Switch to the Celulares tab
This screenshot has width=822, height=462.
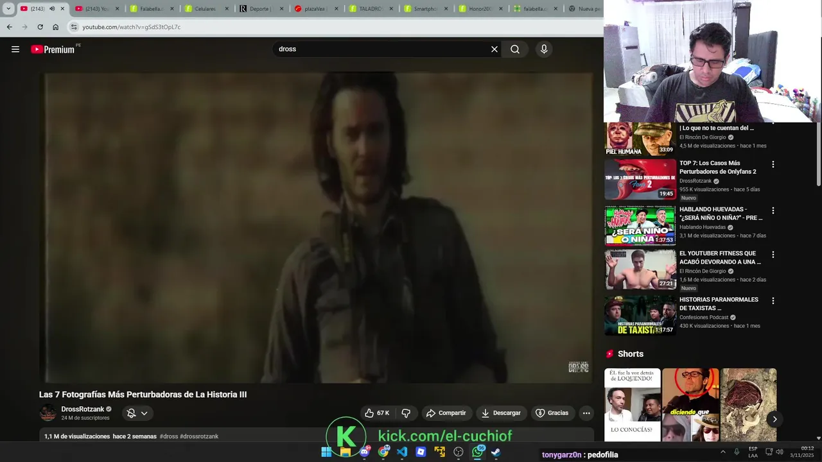coord(205,9)
